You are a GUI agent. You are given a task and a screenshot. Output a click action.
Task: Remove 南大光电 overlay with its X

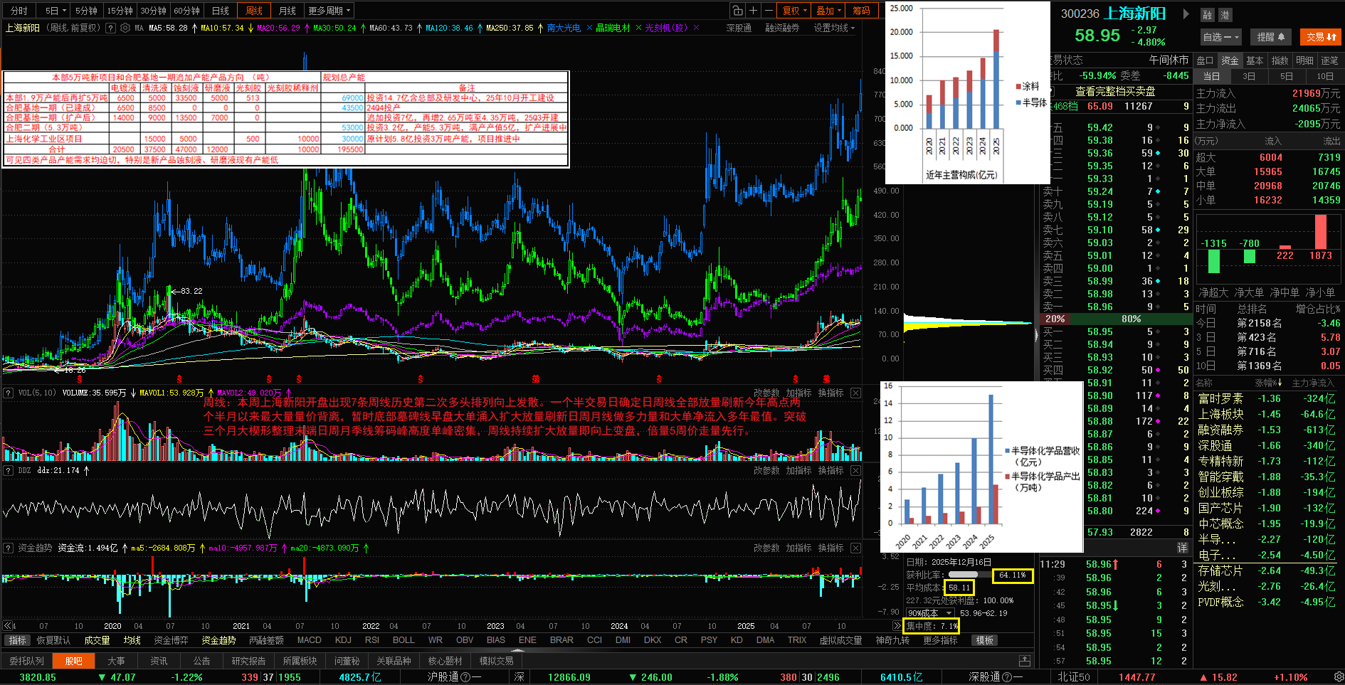coord(589,28)
